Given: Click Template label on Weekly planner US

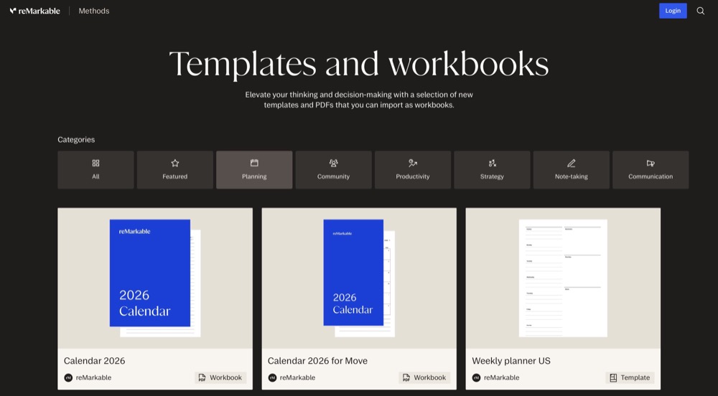Looking at the screenshot, I should [635, 378].
